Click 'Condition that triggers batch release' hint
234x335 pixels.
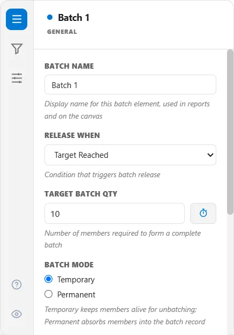tap(102, 175)
